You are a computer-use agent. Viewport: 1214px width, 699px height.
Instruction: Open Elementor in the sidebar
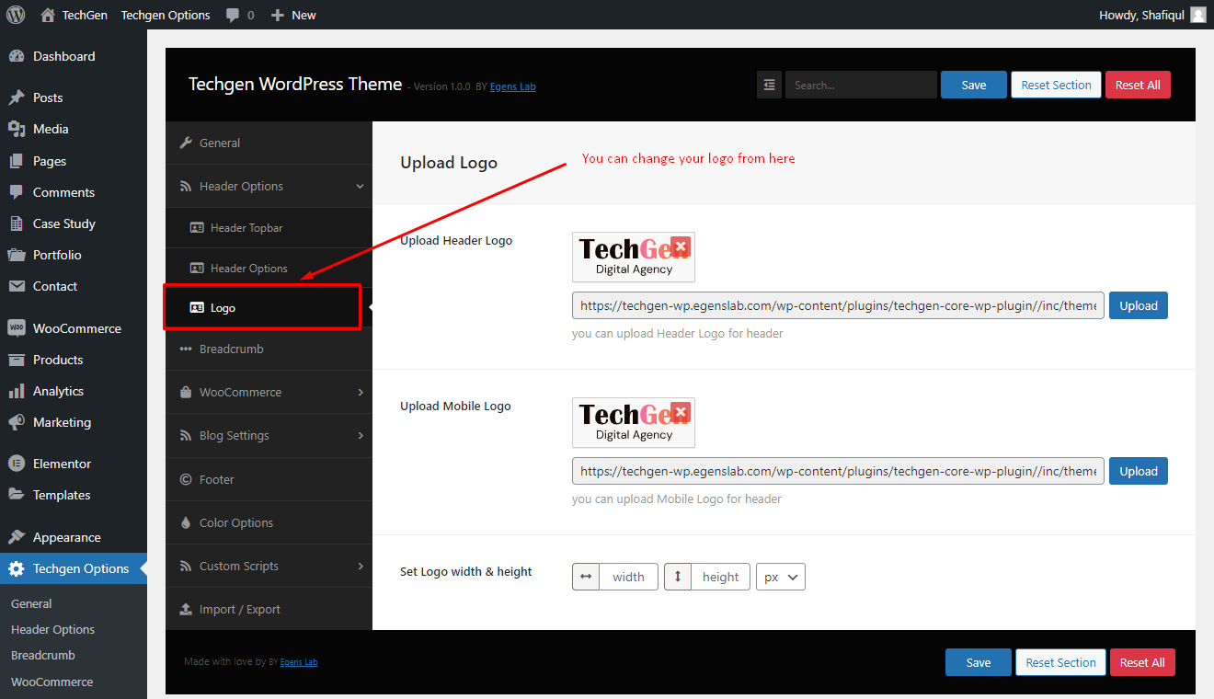[x=74, y=464]
